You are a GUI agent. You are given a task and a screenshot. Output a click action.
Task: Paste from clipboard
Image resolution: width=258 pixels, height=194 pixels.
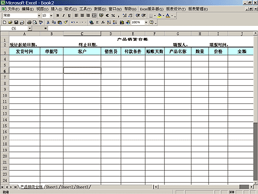click(x=60, y=22)
